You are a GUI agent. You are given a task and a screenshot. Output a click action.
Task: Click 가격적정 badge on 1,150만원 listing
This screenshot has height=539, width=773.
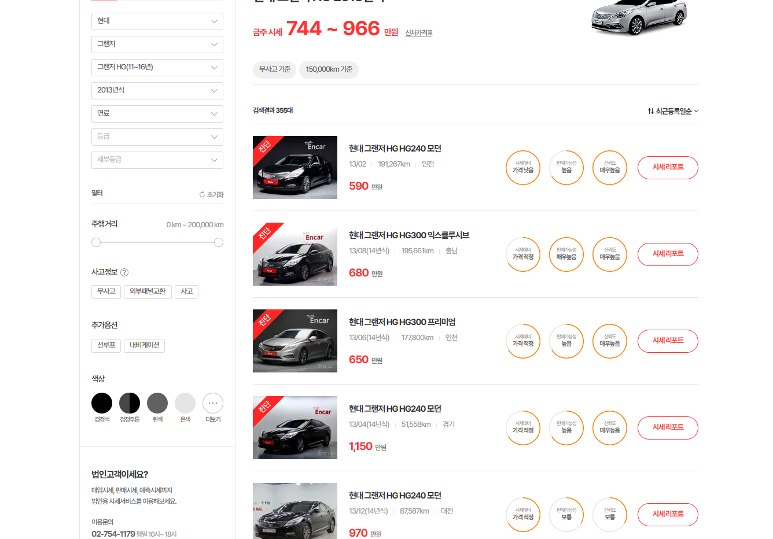523,428
